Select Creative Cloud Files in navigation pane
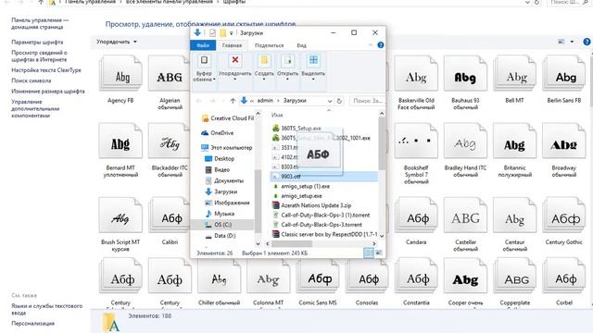593x333 pixels. [x=228, y=118]
